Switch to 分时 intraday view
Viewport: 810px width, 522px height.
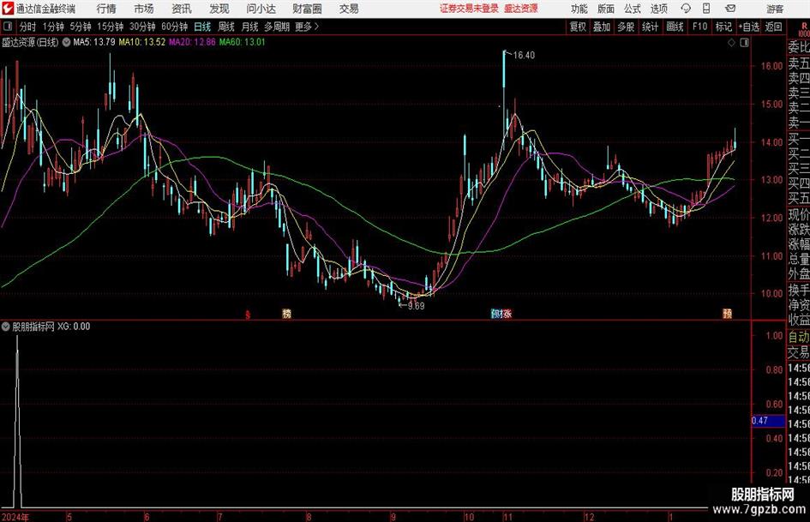(x=28, y=27)
